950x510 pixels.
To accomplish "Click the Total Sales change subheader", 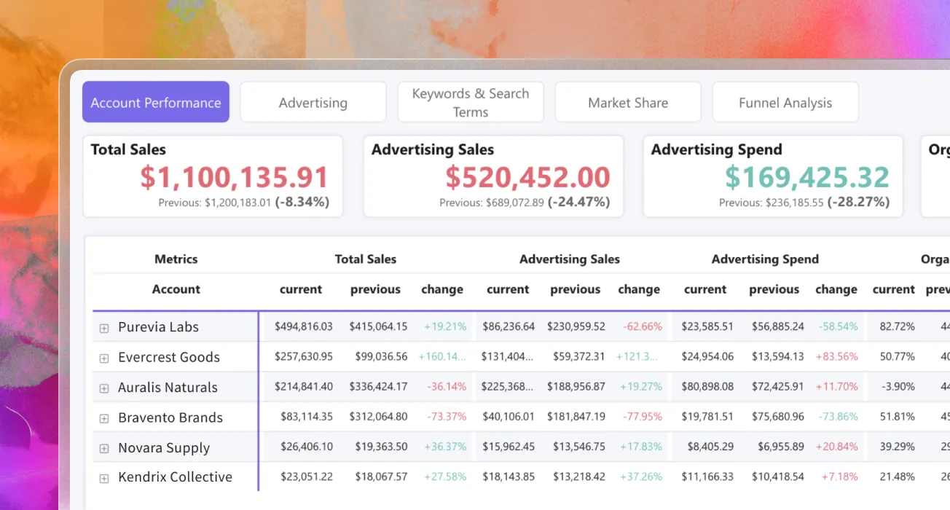I will tap(442, 289).
